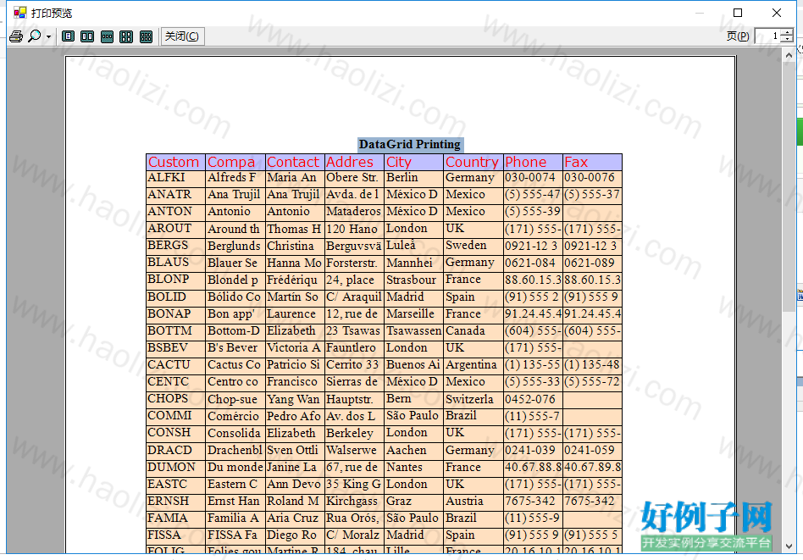The image size is (803, 560).
Task: Click the Switzerla country cell
Action: pyautogui.click(x=473, y=399)
